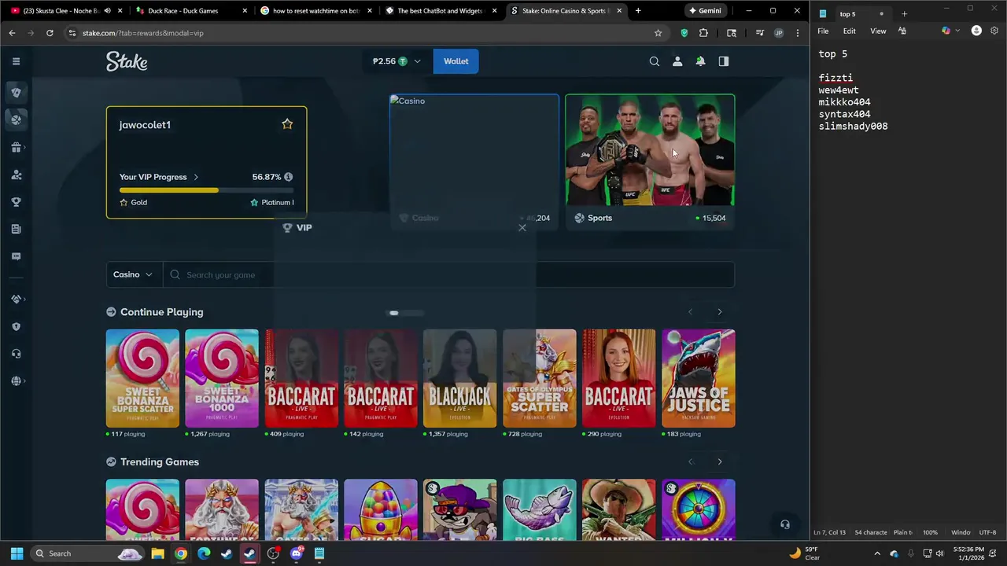
Task: Click the gold star on VIP card
Action: (x=287, y=124)
